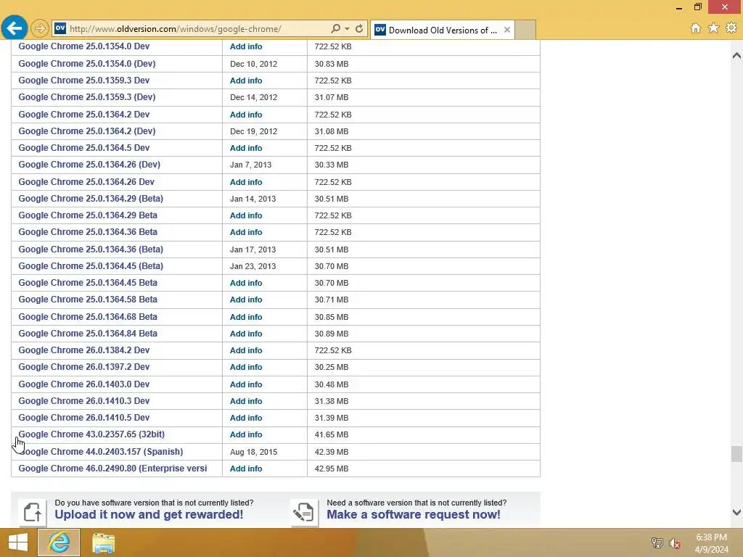Screen dimensions: 743x557
Task: Click Add info for Chrome 25.0.1364.45 Beta
Action: [x=246, y=283]
